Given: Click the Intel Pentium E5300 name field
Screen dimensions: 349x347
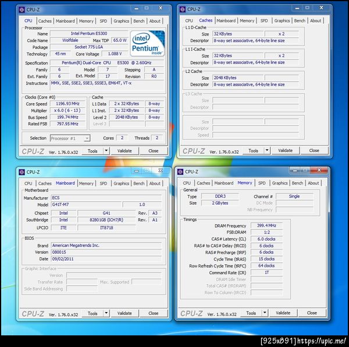Looking at the screenshot, I should coord(89,33).
